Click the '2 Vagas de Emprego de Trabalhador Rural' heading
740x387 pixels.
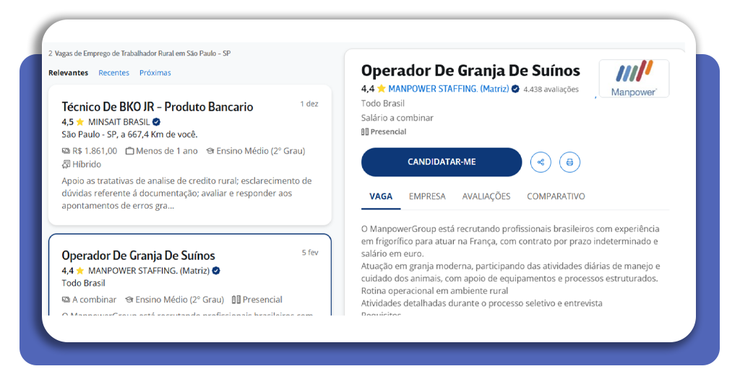point(139,53)
